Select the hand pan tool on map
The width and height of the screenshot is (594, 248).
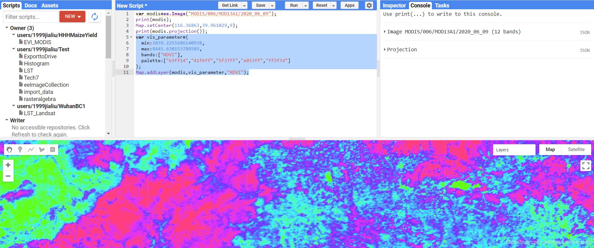[x=9, y=150]
